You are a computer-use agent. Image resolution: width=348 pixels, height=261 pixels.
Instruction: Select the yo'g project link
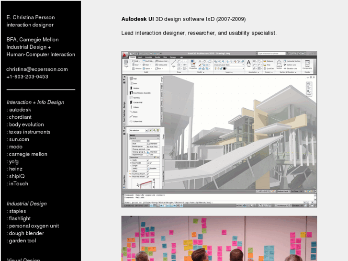click(14, 161)
